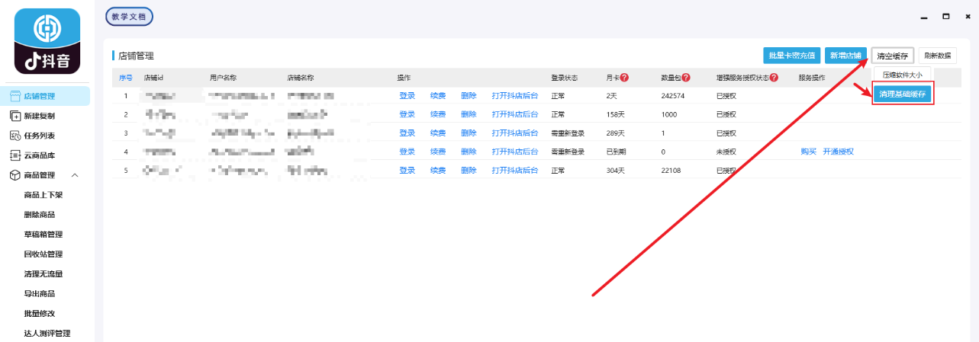979x342 pixels.
Task: Click 删除 link in row 1
Action: (x=469, y=96)
